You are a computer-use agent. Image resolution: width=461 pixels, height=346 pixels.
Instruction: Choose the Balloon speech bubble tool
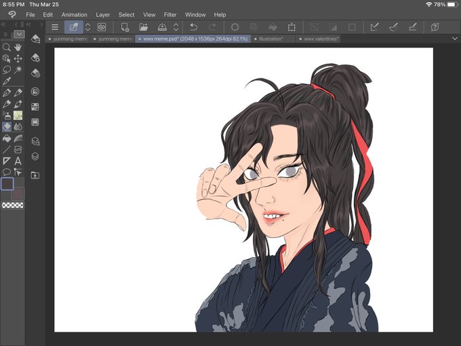7,172
